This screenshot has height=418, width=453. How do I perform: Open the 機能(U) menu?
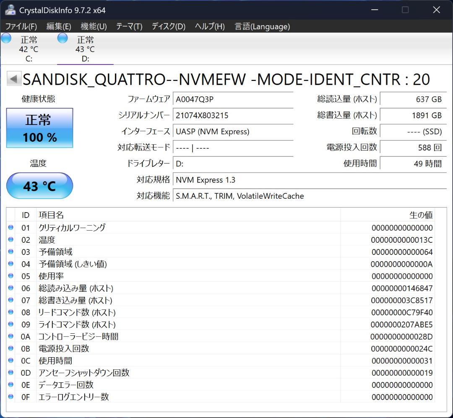tap(94, 26)
